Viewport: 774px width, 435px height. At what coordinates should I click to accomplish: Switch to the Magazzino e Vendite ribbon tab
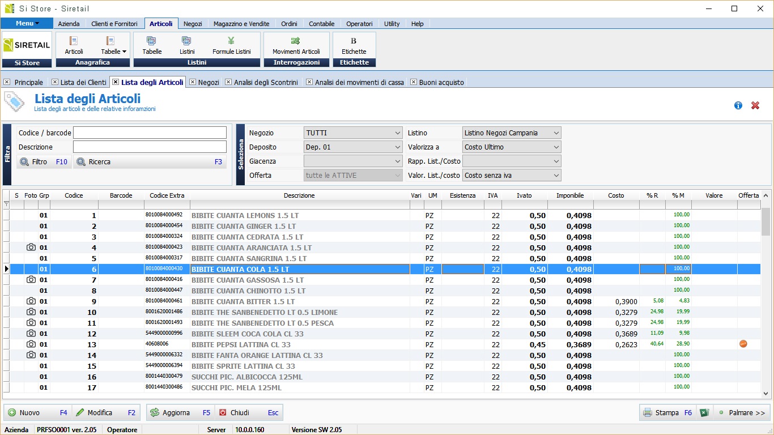pyautogui.click(x=241, y=24)
